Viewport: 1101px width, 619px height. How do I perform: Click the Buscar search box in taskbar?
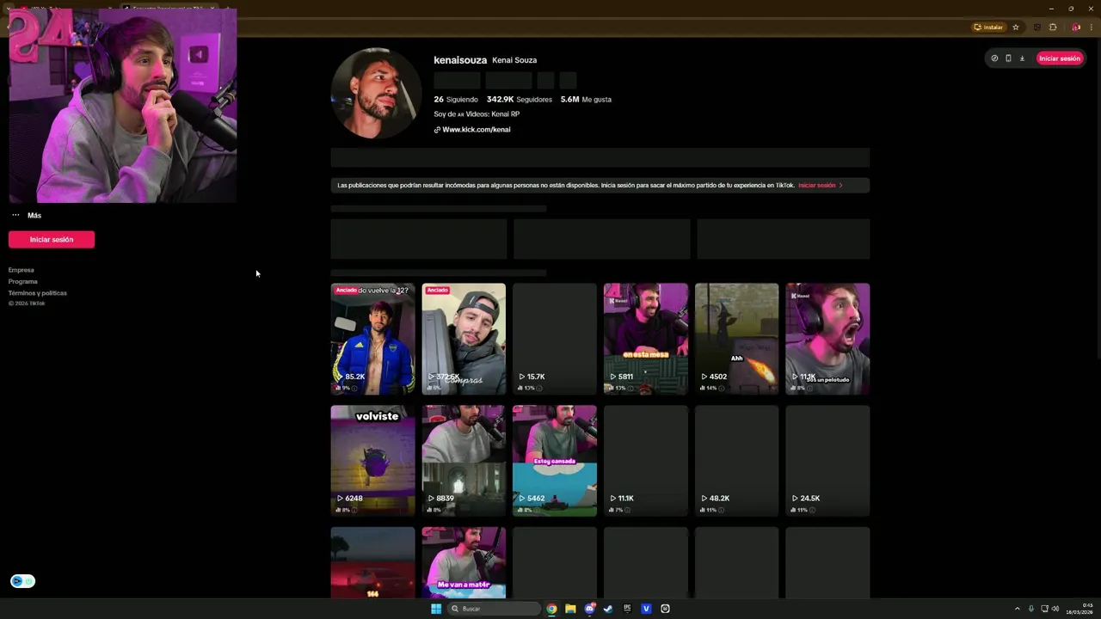(495, 609)
